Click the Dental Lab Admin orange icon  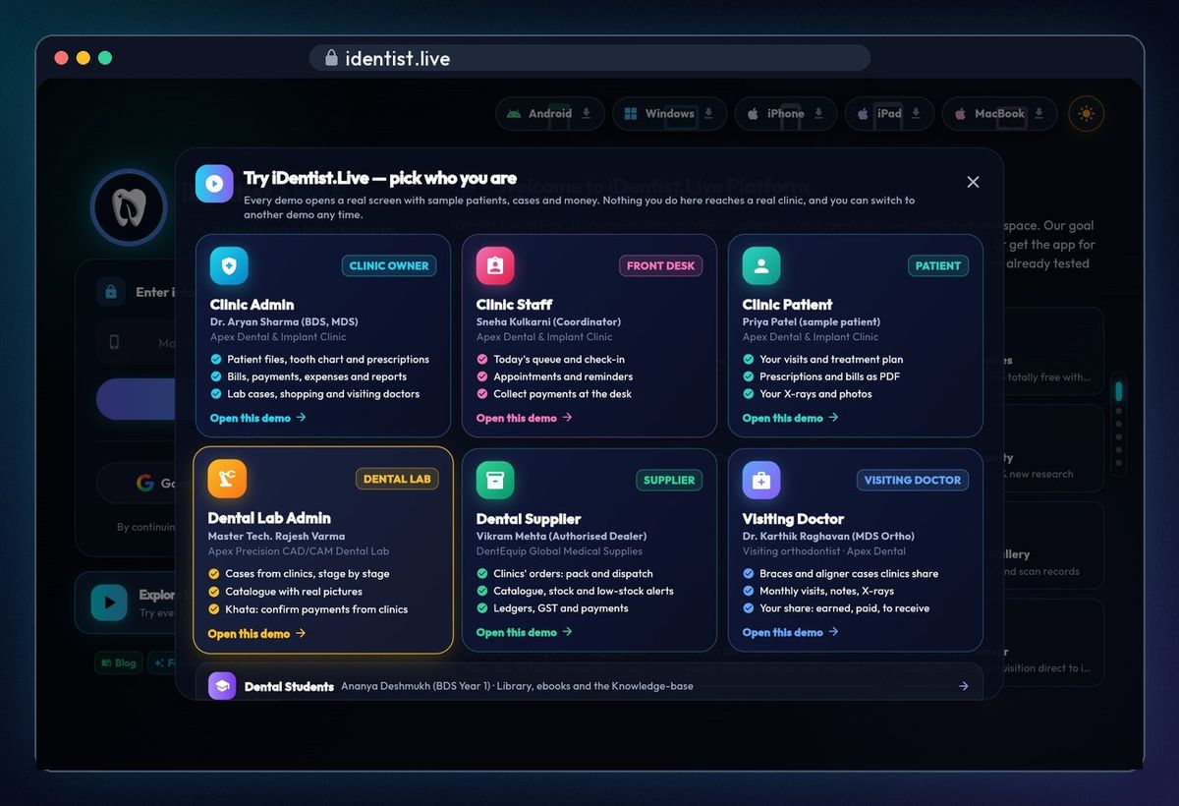coord(227,479)
